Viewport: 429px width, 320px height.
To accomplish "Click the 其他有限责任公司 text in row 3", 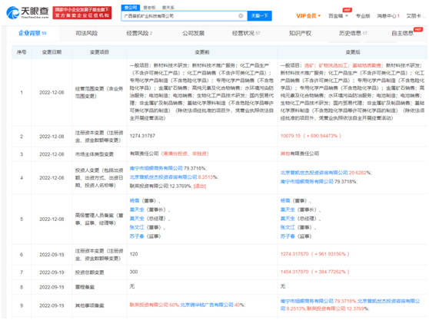I will pos(300,153).
